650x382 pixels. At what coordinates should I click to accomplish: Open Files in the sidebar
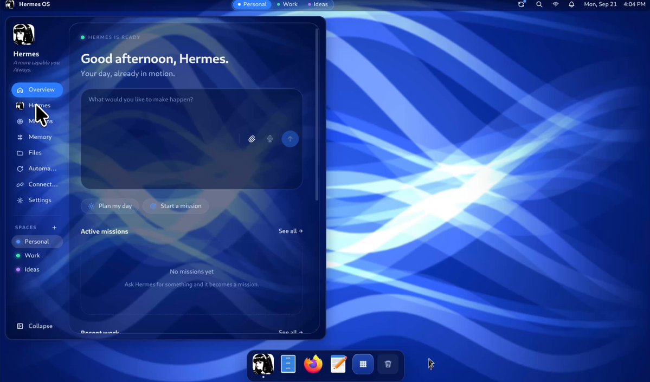[x=37, y=152]
